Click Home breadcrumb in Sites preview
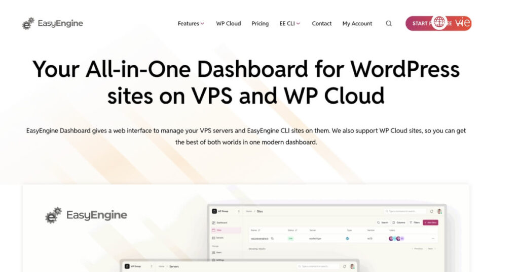 point(249,211)
